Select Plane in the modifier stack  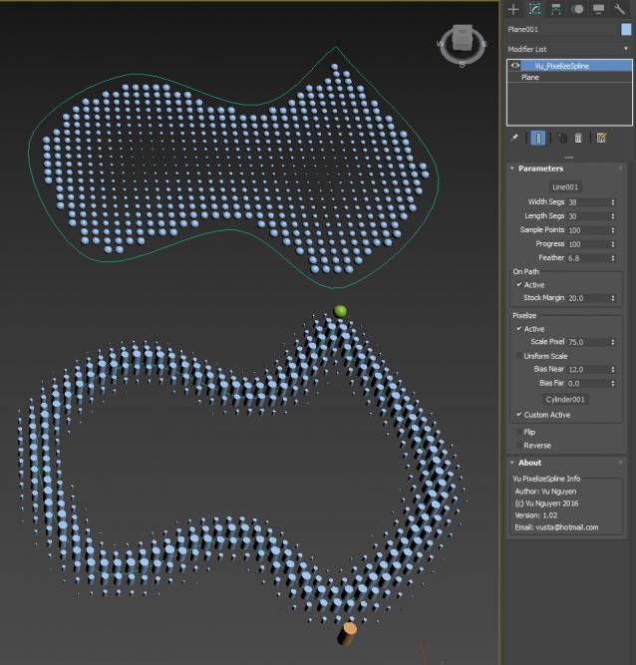tap(530, 77)
